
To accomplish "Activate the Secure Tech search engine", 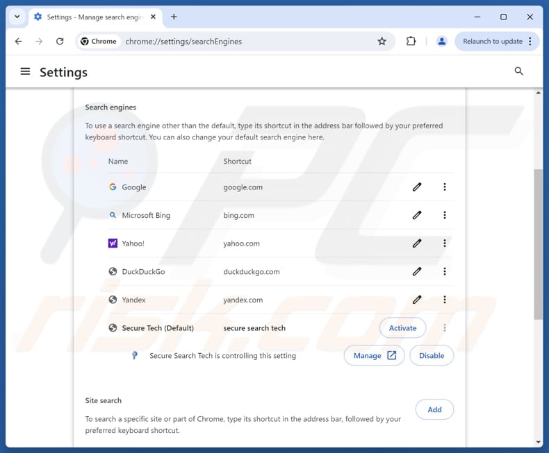I will coord(402,328).
